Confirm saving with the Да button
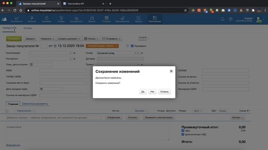The image size is (268, 150). pos(143,92)
